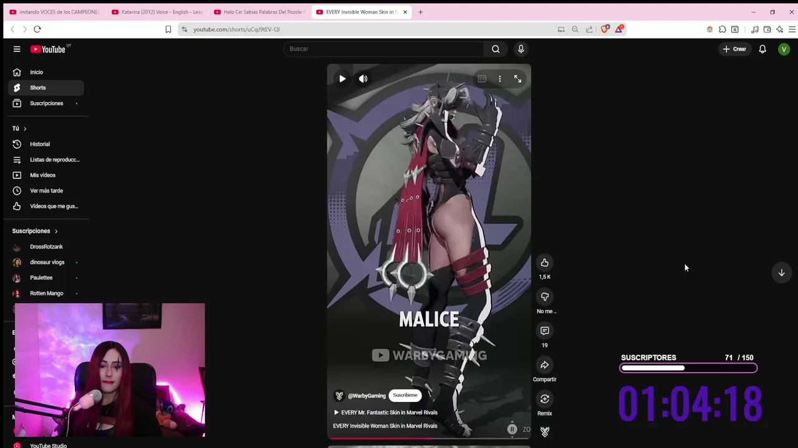This screenshot has height=448, width=798.
Task: Mute the short's volume
Action: pyautogui.click(x=363, y=79)
